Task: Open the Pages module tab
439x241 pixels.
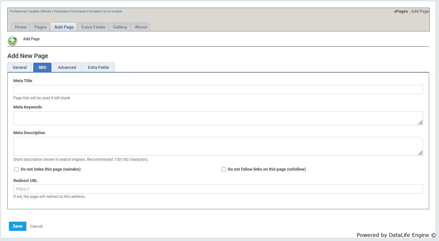Action: click(x=40, y=27)
